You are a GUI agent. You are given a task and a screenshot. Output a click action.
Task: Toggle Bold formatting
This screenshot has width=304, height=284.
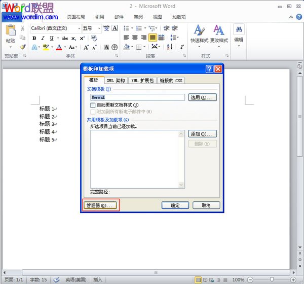pyautogui.click(x=34, y=38)
